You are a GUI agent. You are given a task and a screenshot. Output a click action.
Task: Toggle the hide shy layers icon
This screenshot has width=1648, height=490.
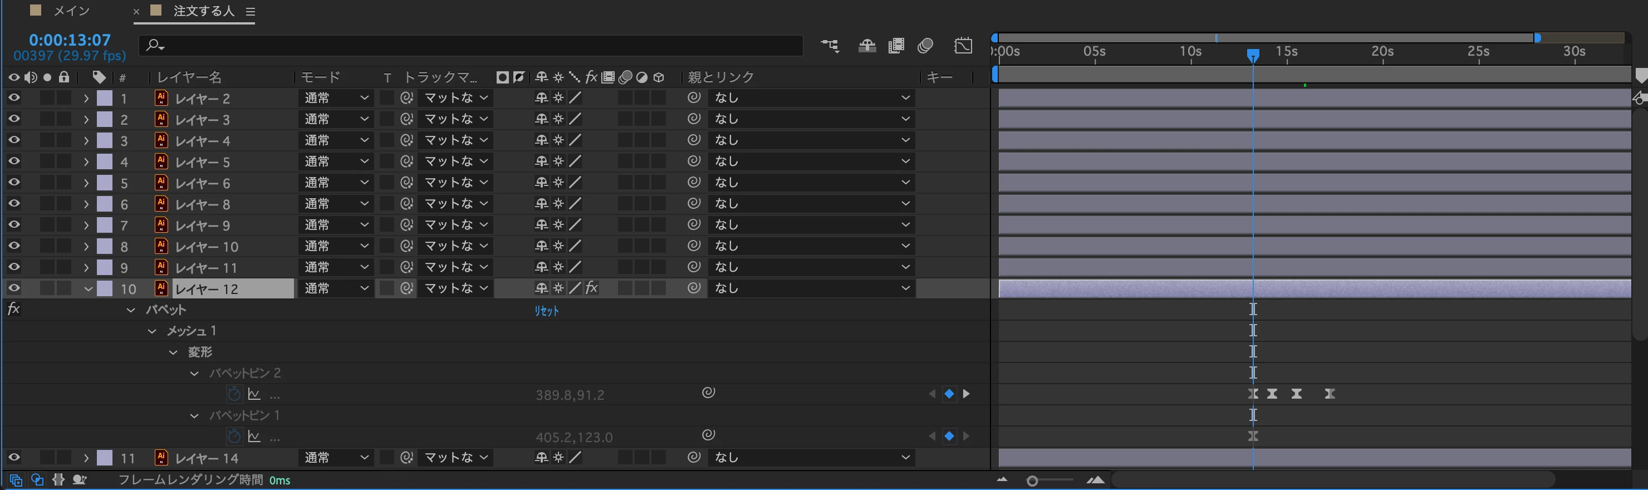867,46
